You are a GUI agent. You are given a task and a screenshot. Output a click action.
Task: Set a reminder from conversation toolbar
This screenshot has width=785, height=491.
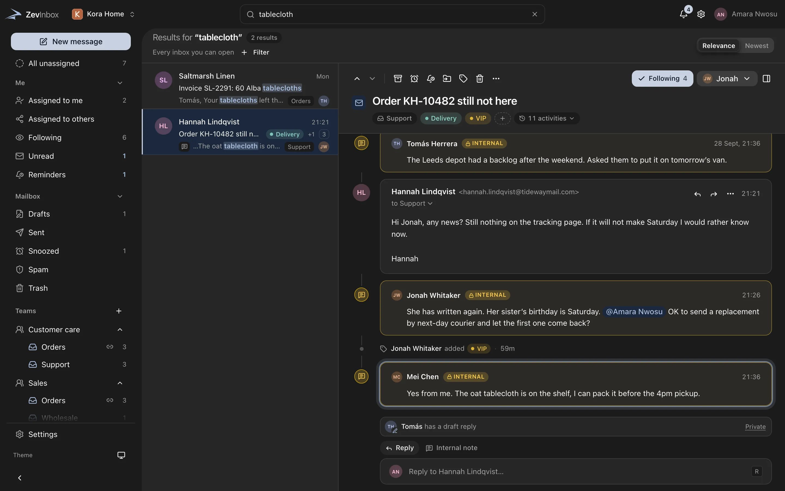point(430,79)
